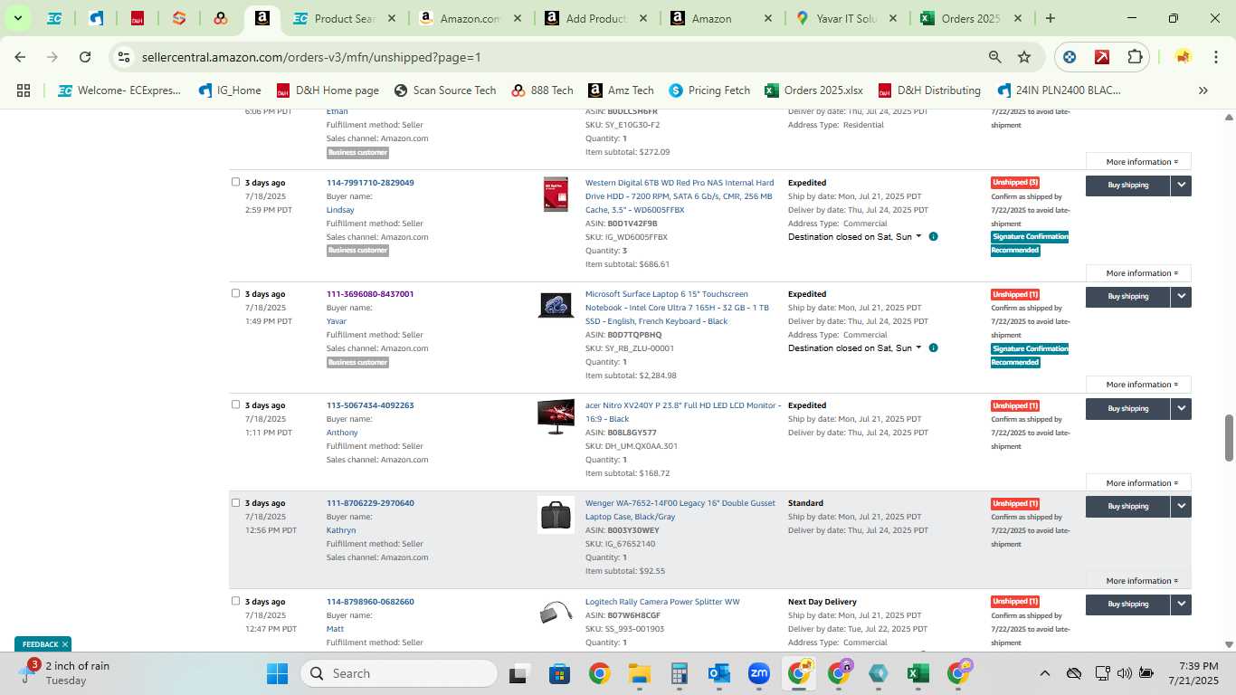This screenshot has width=1236, height=695.
Task: Open the D&H Home page bookmark
Action: click(x=328, y=90)
